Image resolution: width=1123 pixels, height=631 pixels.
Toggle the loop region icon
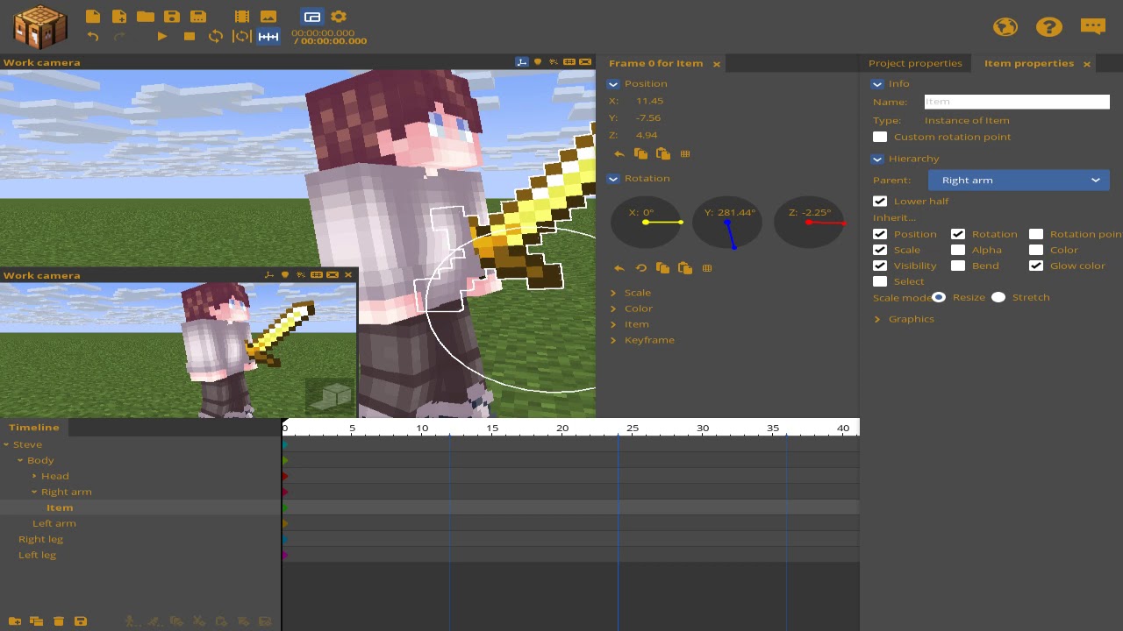[241, 36]
